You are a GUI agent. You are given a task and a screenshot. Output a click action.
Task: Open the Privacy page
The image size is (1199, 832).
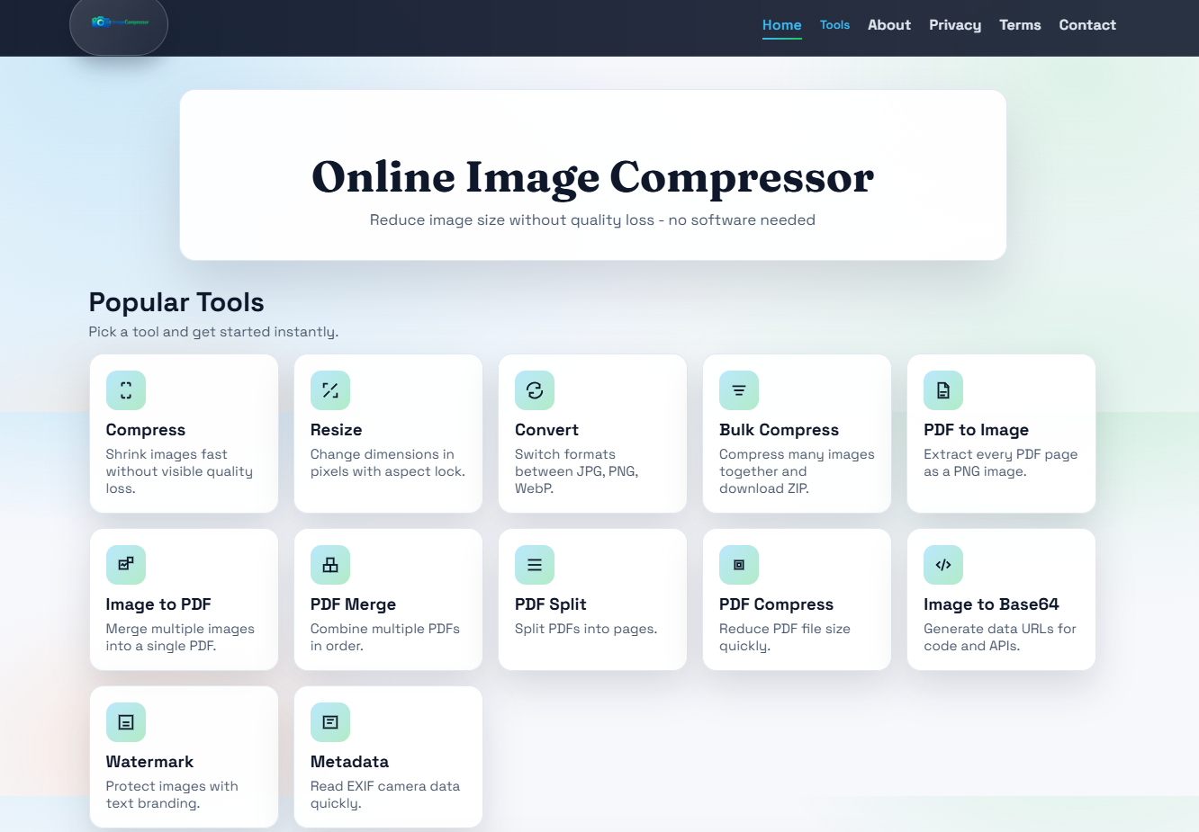click(x=955, y=25)
